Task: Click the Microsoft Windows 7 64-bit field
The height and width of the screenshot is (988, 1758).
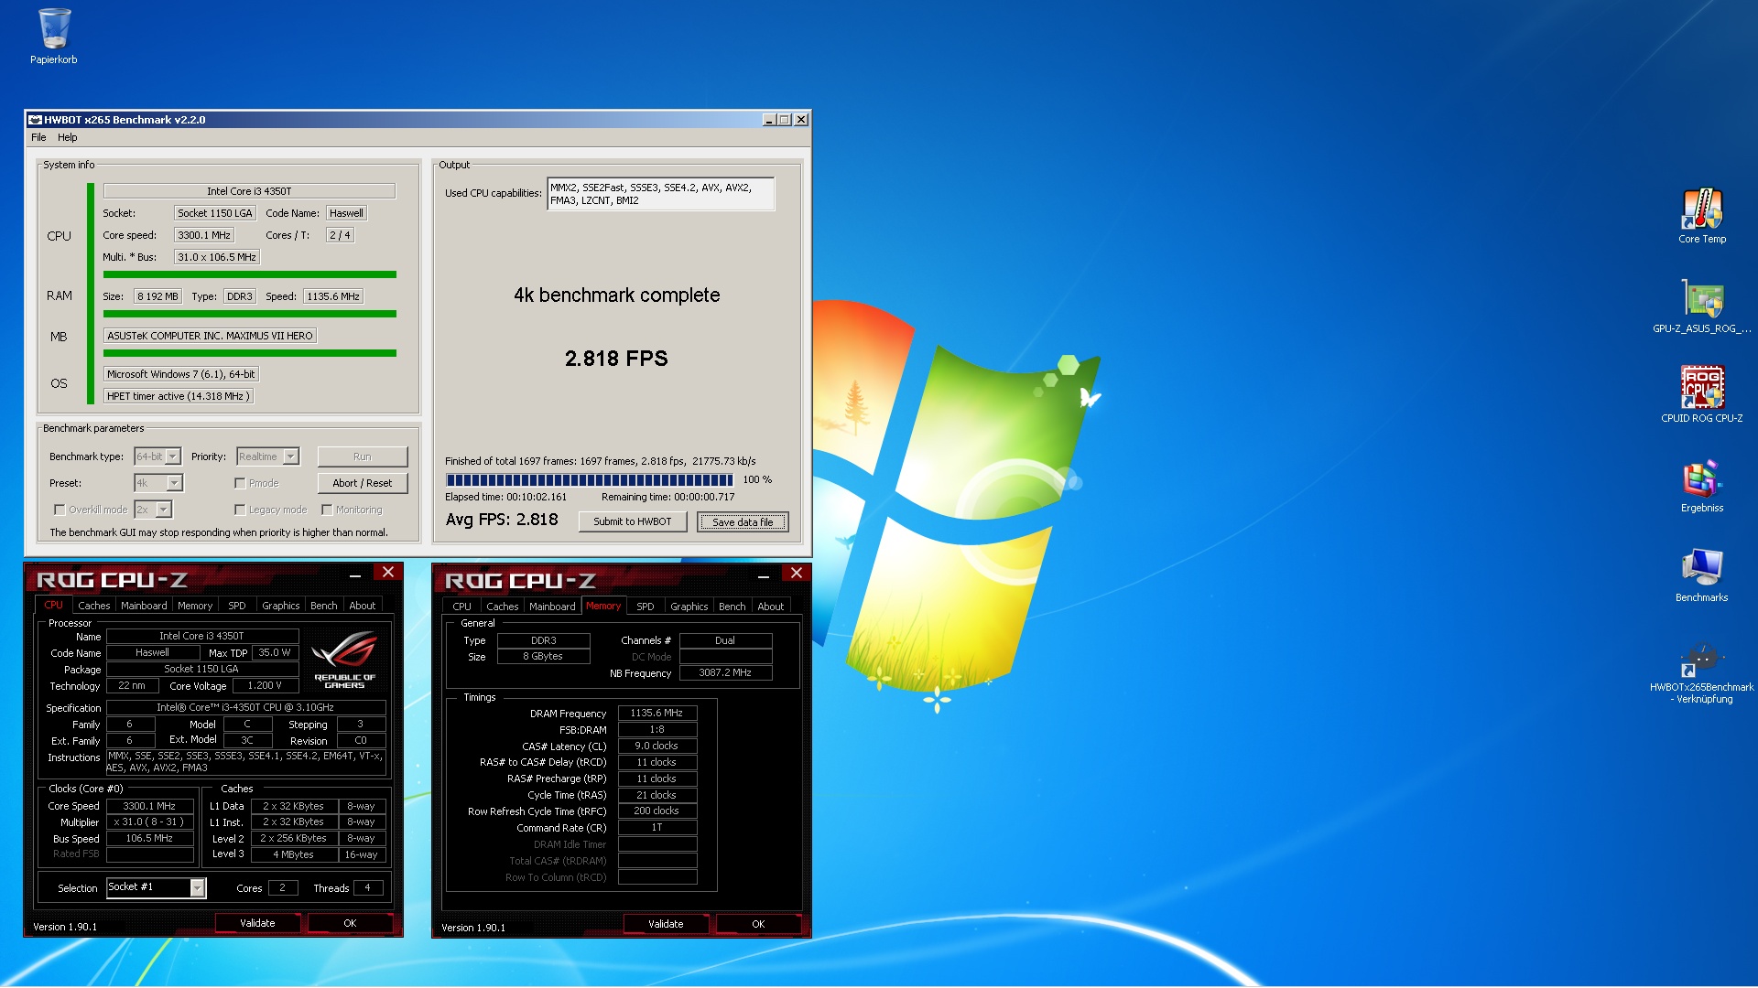Action: pos(181,374)
